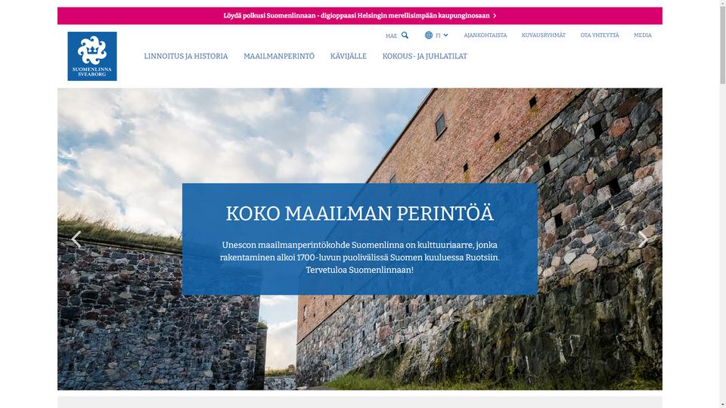726x408 pixels.
Task: Open the Media link
Action: point(643,36)
